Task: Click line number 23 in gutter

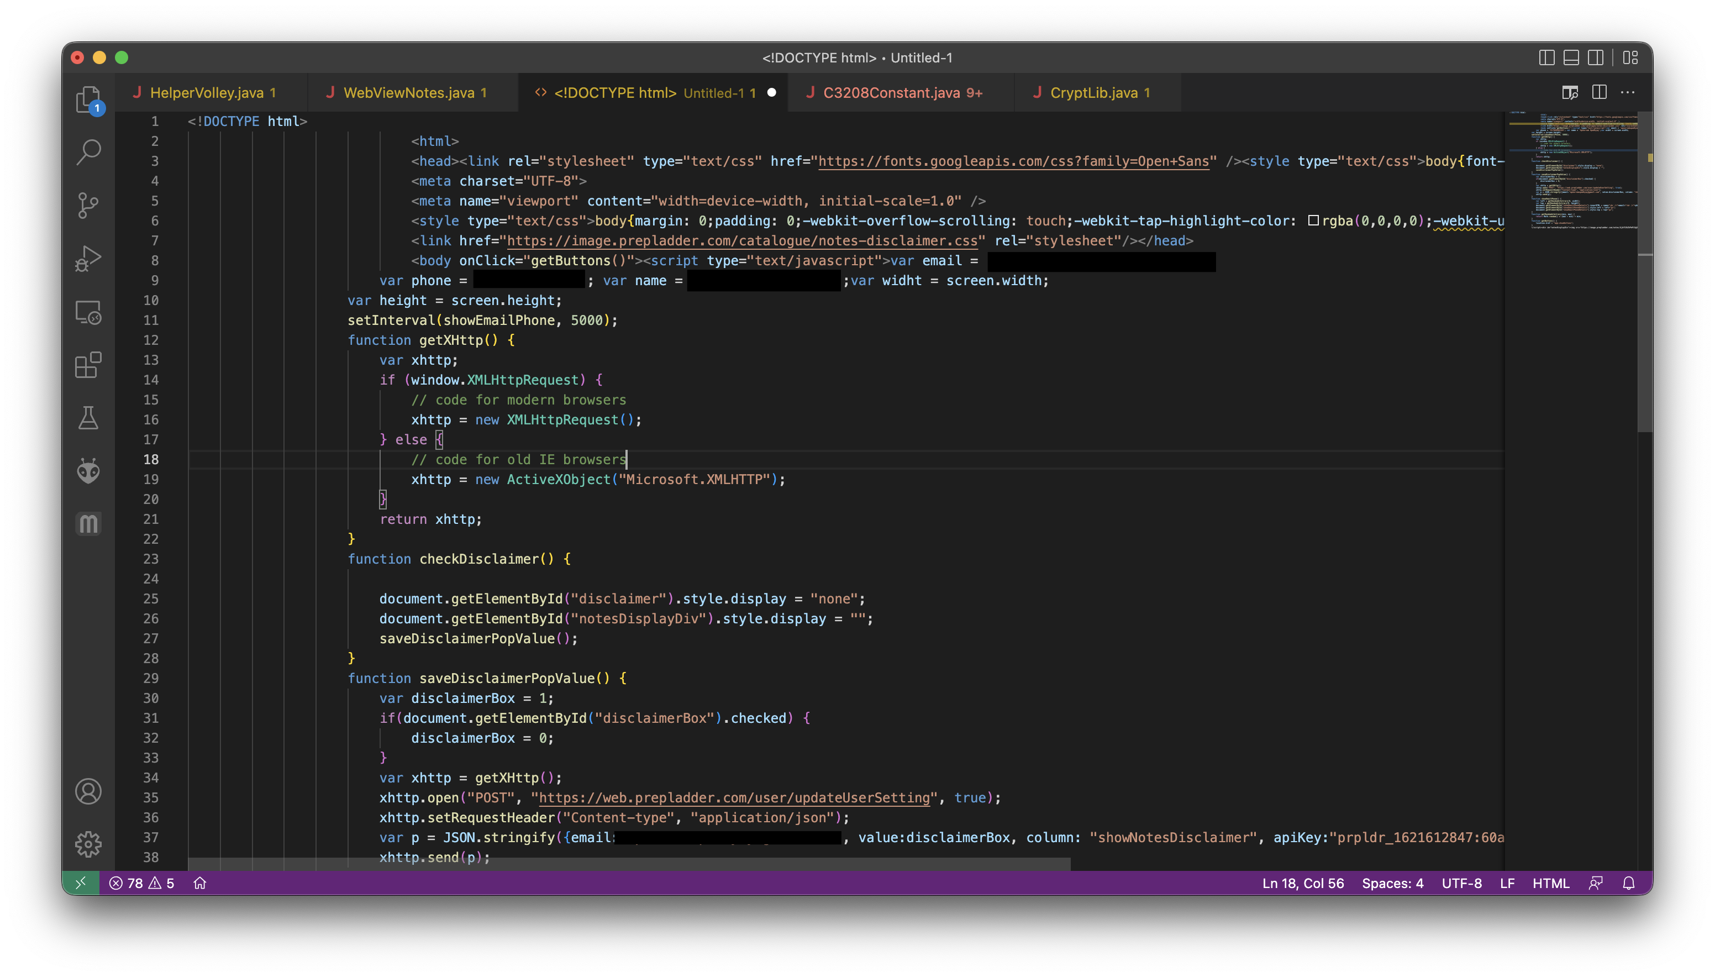Action: (151, 559)
